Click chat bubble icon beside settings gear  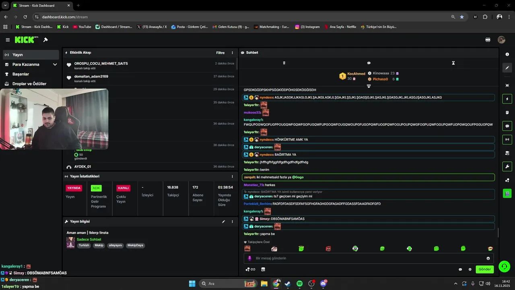click(x=460, y=269)
